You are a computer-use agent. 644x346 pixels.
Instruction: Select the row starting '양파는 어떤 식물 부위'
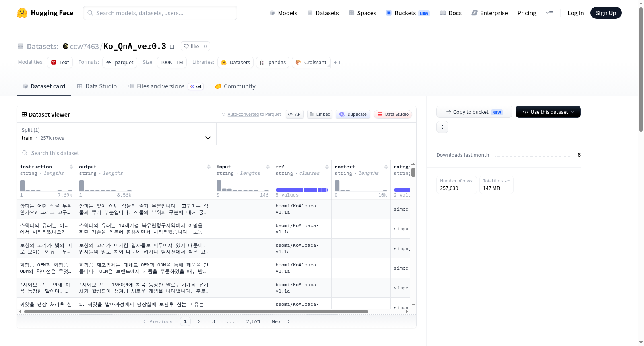213,209
